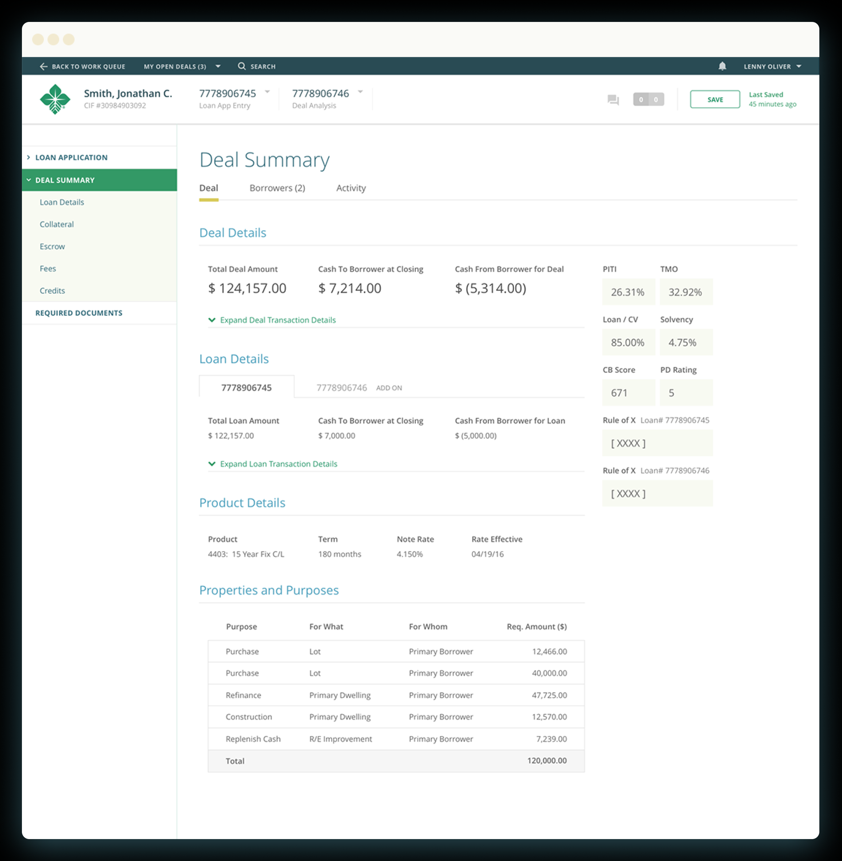The height and width of the screenshot is (861, 842).
Task: Click the search magnifier icon
Action: pos(242,66)
